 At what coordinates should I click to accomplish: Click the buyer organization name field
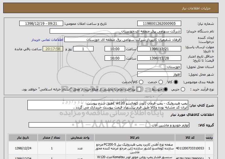tap(115, 31)
